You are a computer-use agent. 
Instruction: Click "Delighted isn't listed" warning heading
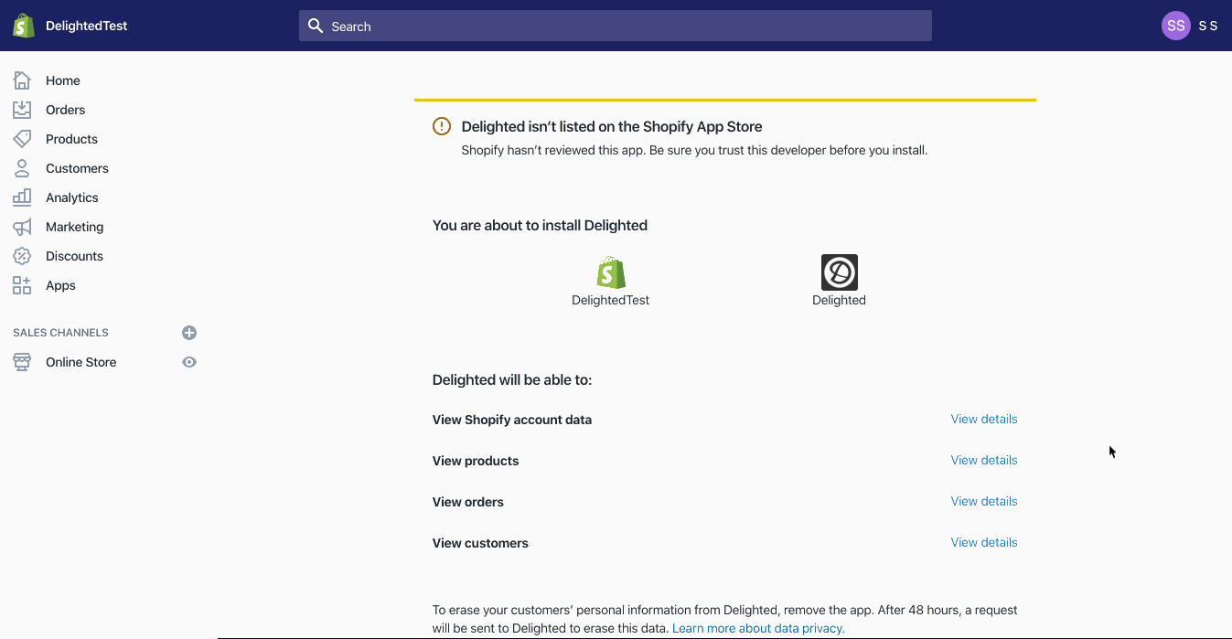(x=612, y=126)
